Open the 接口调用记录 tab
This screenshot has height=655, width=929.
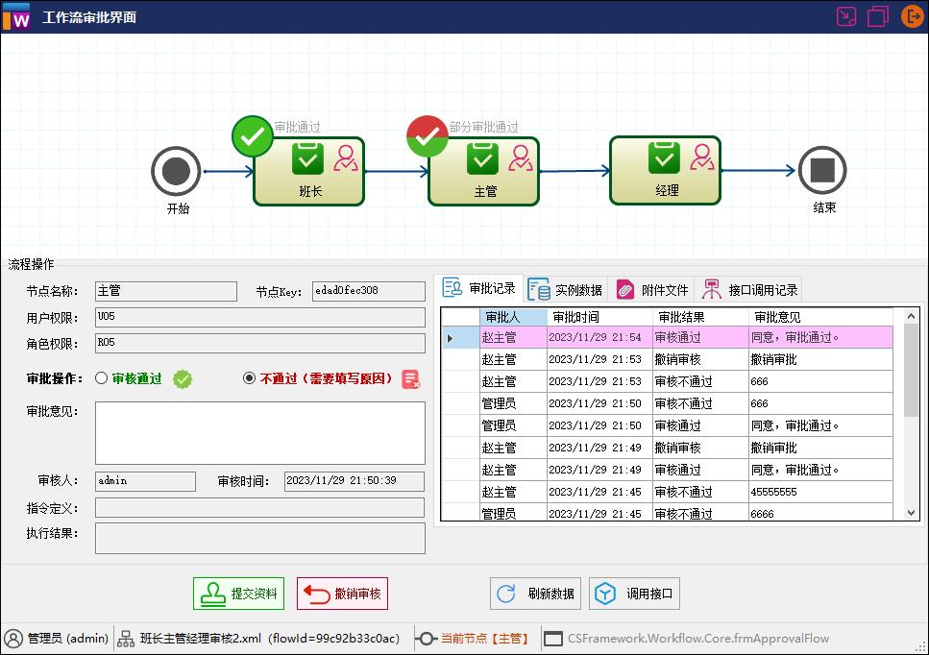pyautogui.click(x=753, y=288)
